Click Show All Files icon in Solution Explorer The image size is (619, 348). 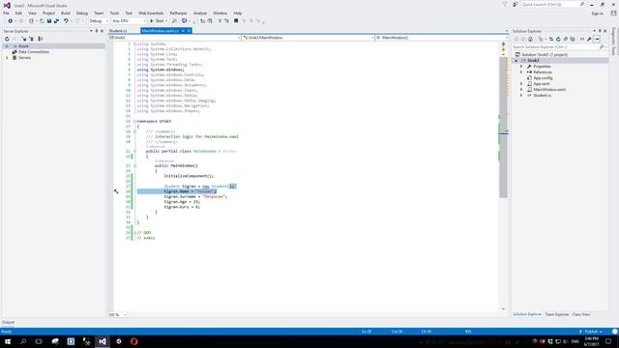pos(573,39)
